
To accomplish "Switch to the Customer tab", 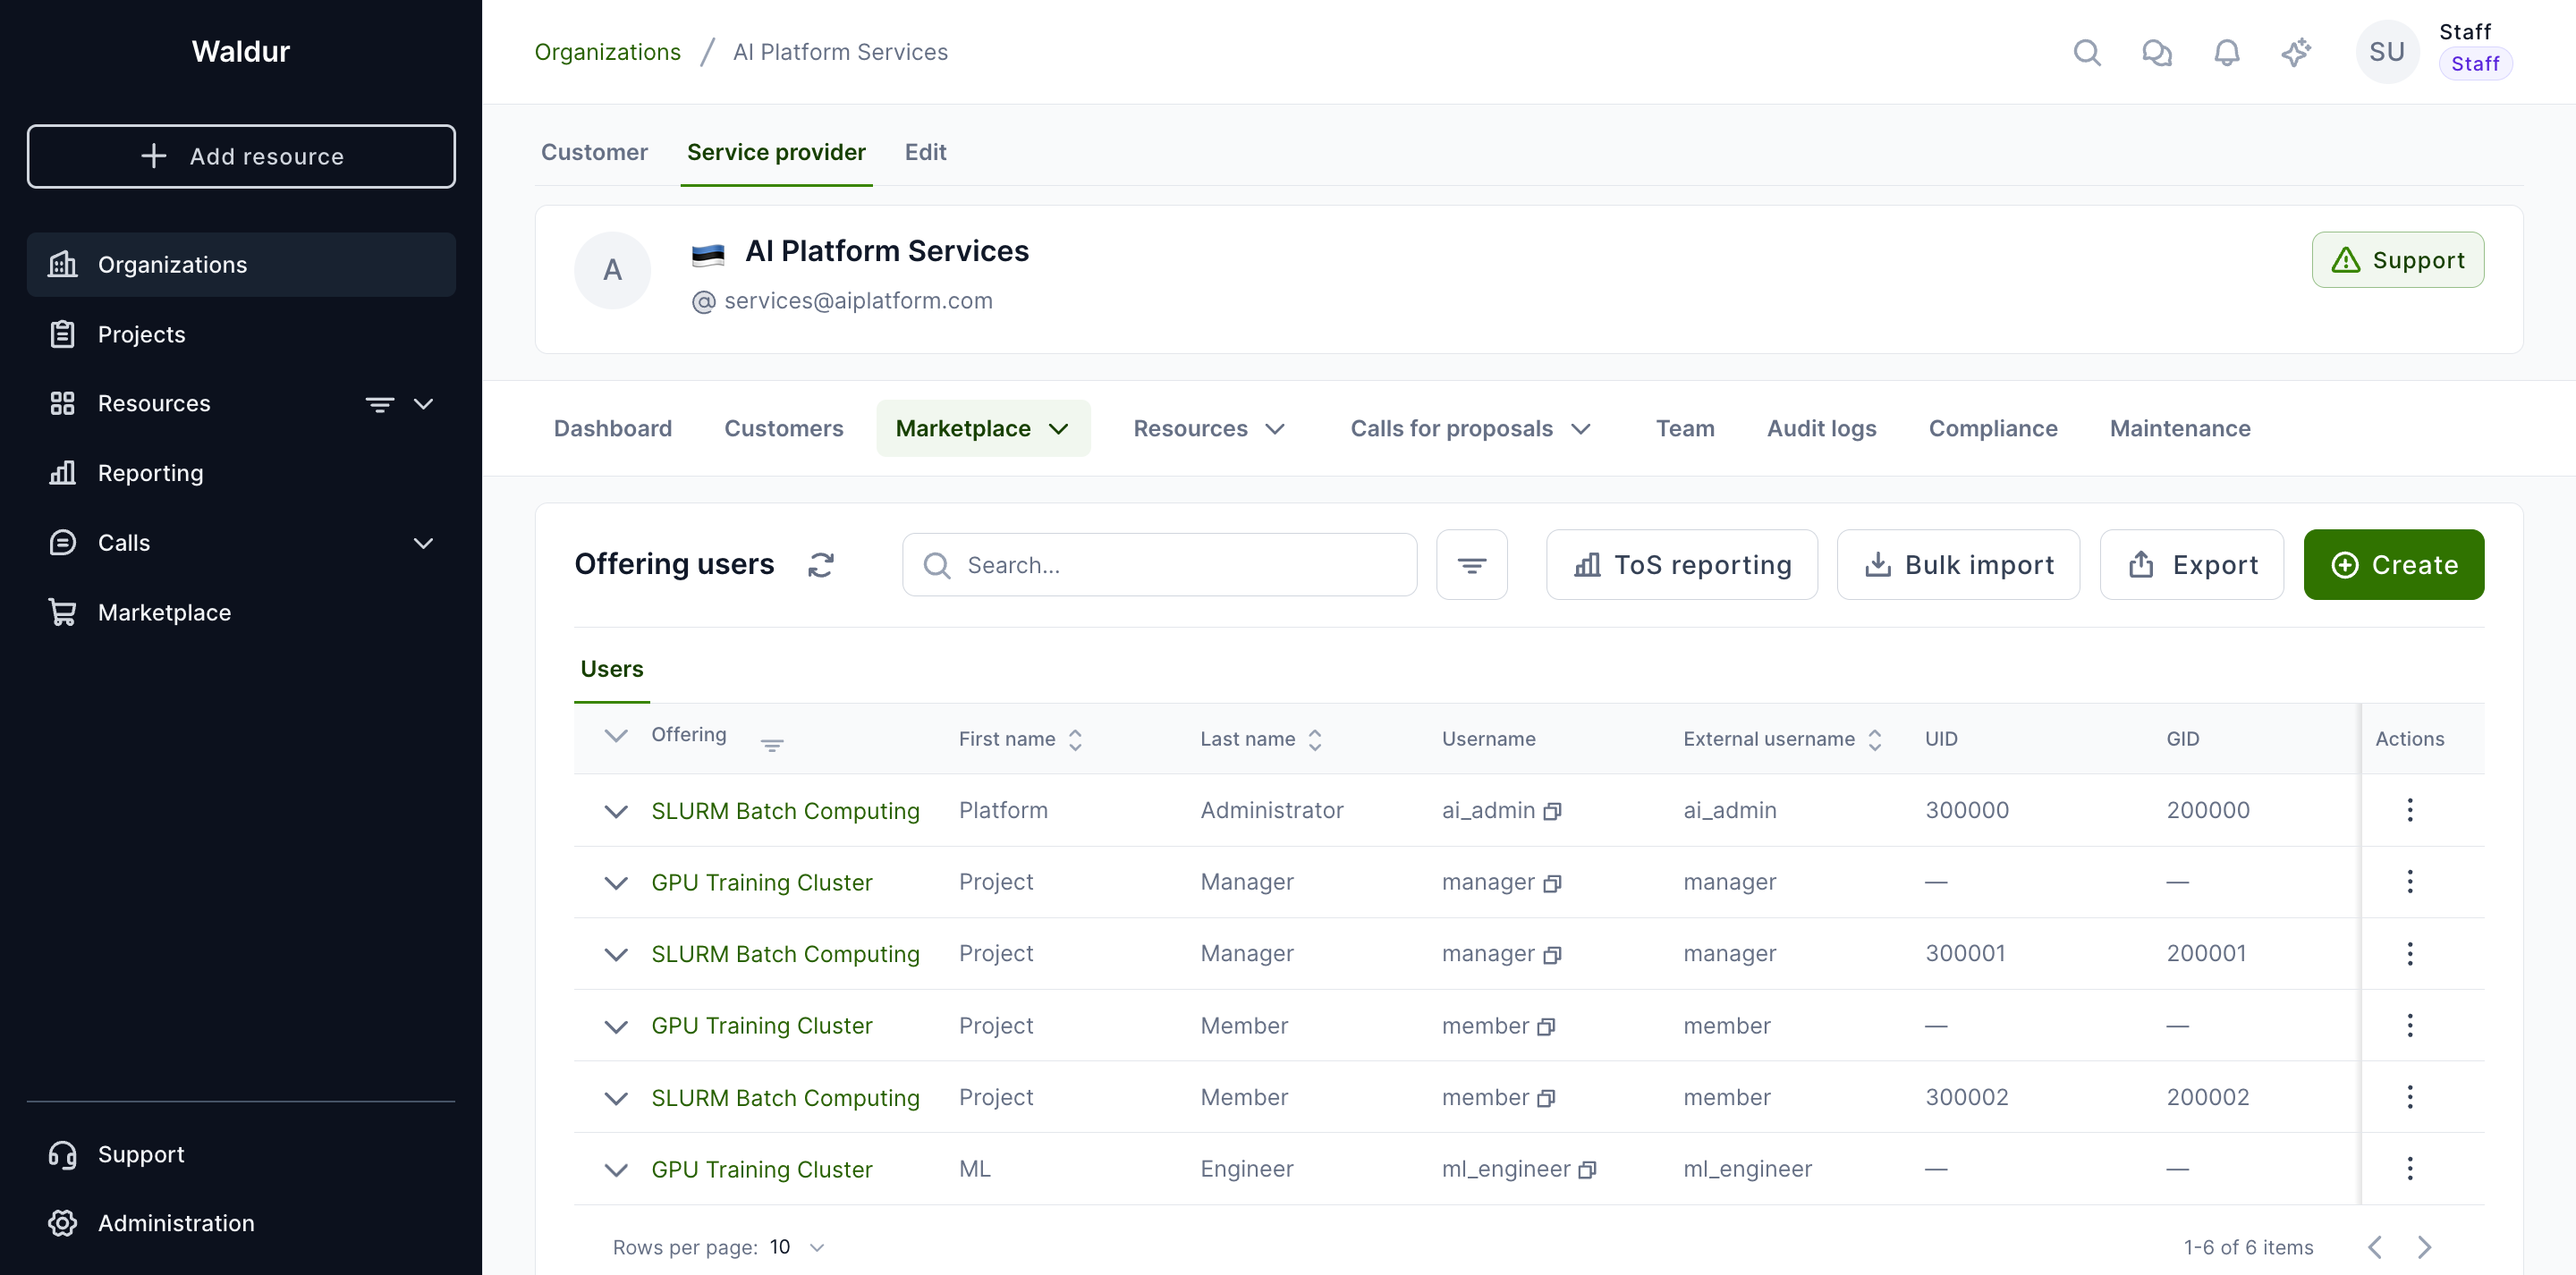I will (x=594, y=152).
